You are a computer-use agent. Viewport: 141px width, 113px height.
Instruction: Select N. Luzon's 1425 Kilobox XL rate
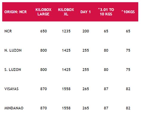[66, 50]
